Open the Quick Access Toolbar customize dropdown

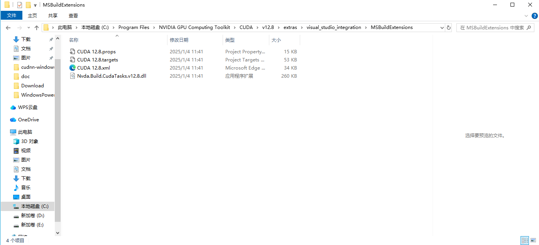(x=35, y=5)
